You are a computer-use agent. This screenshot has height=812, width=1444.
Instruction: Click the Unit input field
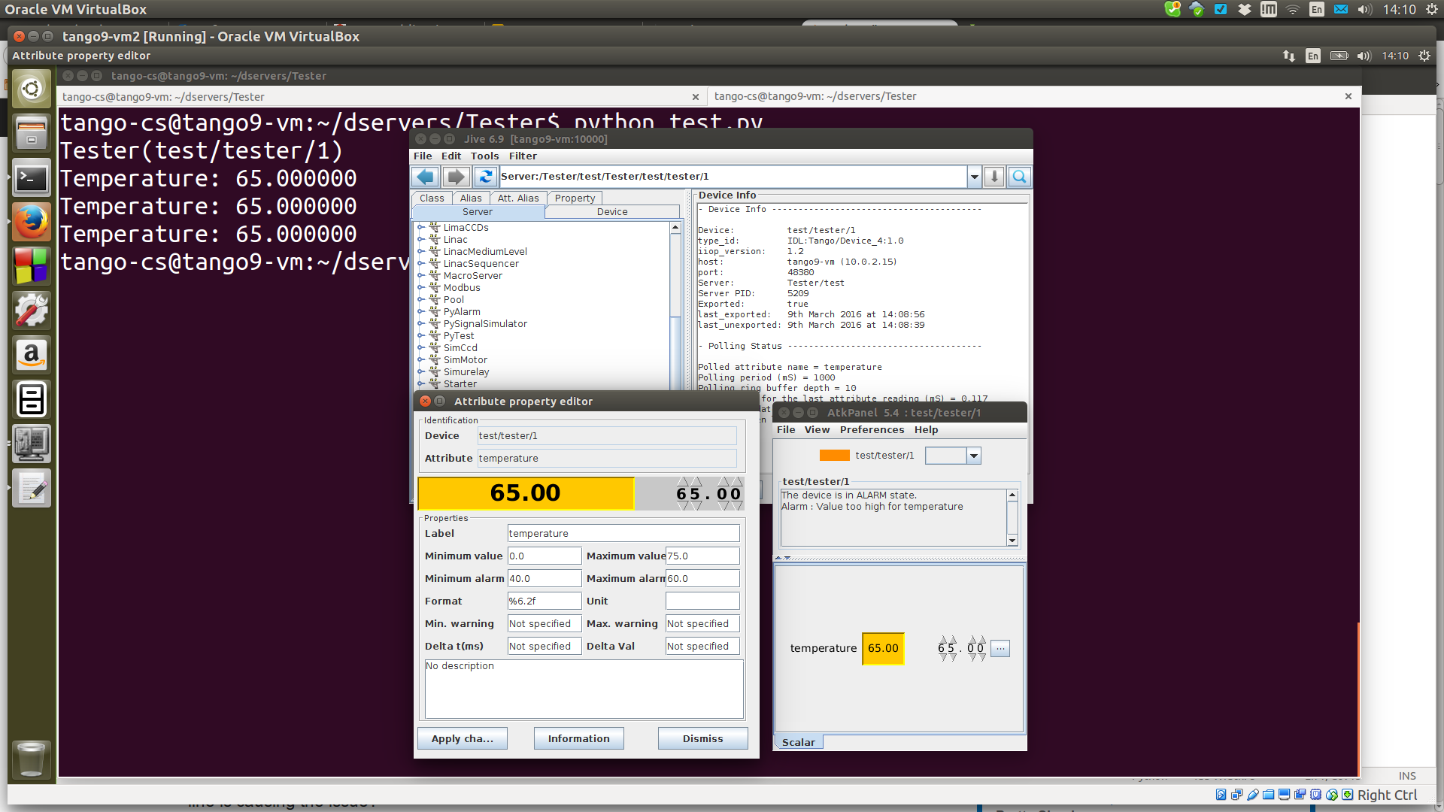(x=702, y=601)
